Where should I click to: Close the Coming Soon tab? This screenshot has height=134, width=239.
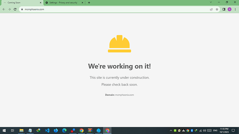[41, 2]
